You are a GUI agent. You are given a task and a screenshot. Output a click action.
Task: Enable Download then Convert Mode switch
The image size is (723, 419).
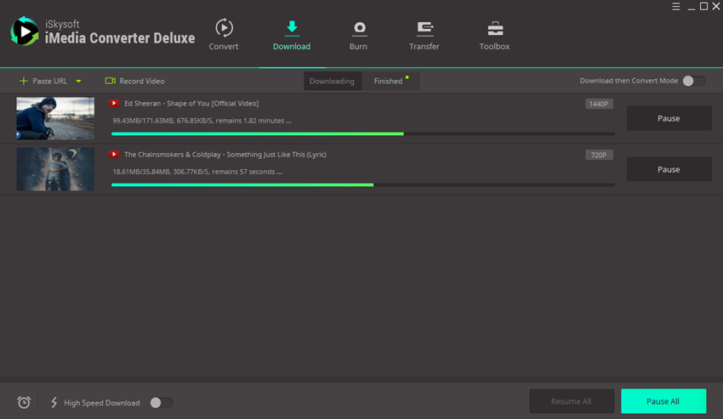(x=693, y=81)
